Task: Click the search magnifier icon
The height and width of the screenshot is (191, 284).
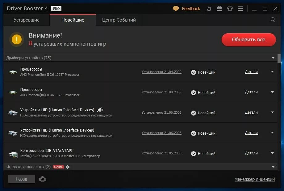Action: (x=272, y=19)
